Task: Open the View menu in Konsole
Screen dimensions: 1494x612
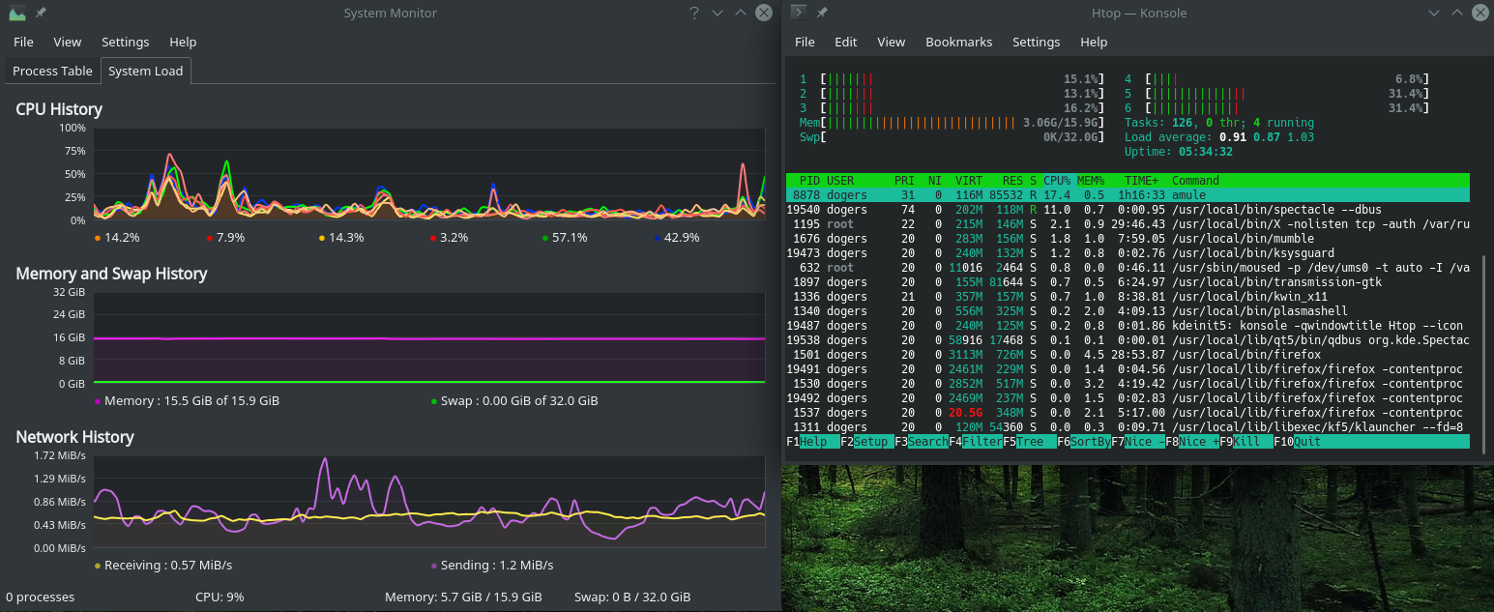Action: click(891, 42)
